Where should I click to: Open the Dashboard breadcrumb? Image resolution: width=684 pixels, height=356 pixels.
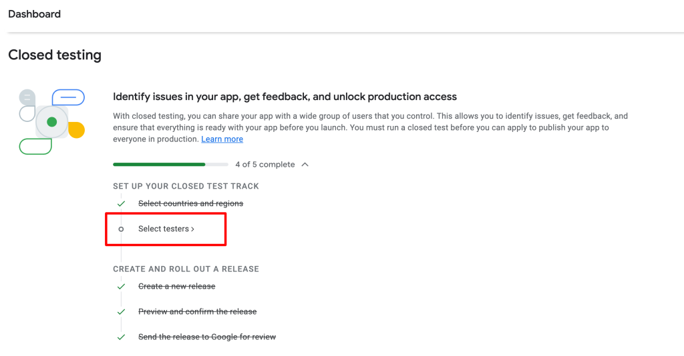[x=35, y=14]
